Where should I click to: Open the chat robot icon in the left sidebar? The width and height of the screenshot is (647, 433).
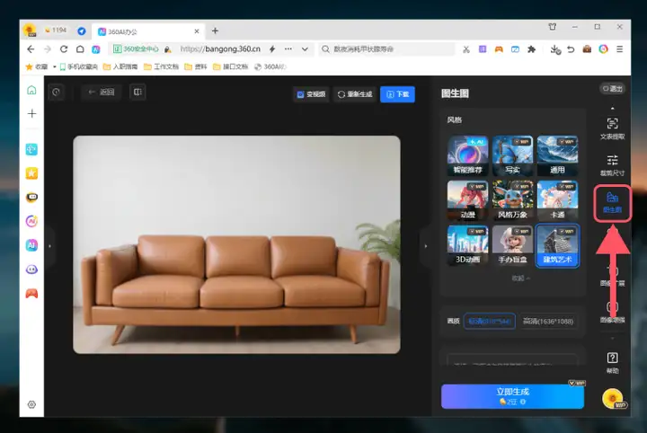point(31,197)
